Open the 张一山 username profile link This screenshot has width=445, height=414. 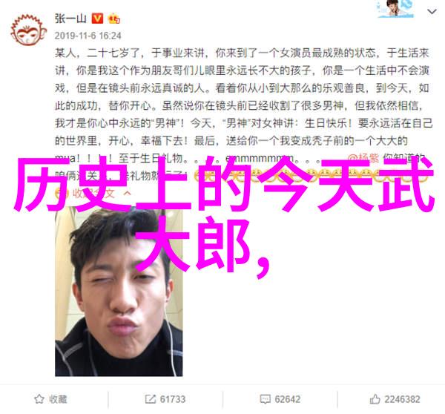[70, 19]
